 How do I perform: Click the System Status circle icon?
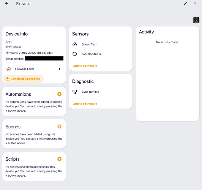point(74,54)
